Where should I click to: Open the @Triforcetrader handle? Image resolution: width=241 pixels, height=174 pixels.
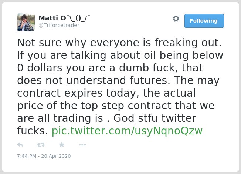coord(59,25)
